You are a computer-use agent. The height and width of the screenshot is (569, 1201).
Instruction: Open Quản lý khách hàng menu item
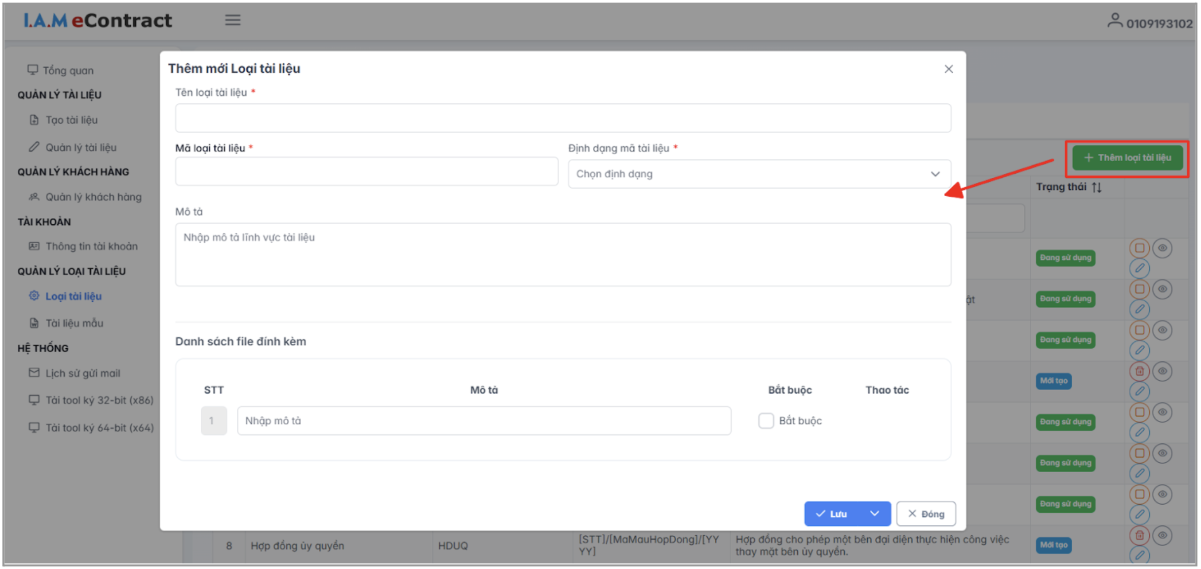(x=93, y=197)
